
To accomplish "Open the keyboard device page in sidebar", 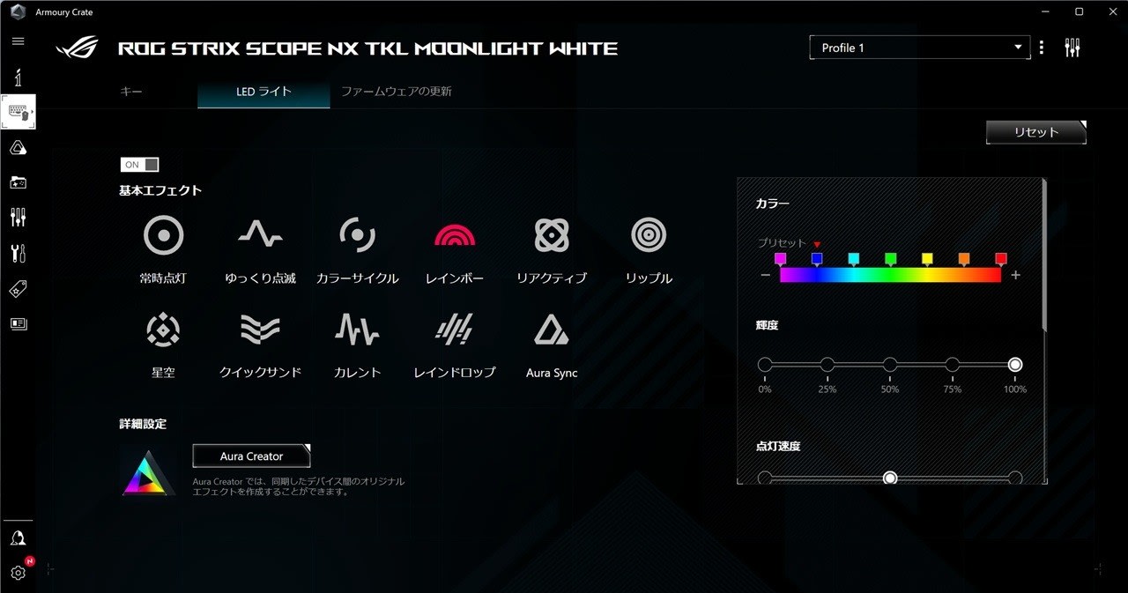I will tap(19, 112).
